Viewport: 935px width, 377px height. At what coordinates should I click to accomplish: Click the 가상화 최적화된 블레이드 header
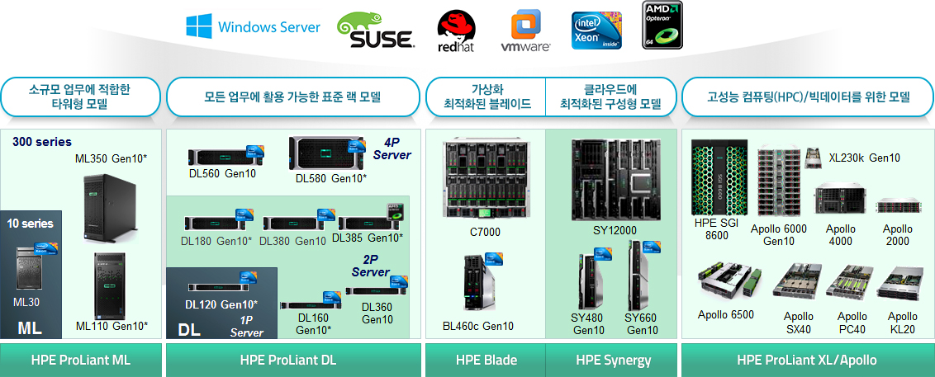pos(486,97)
